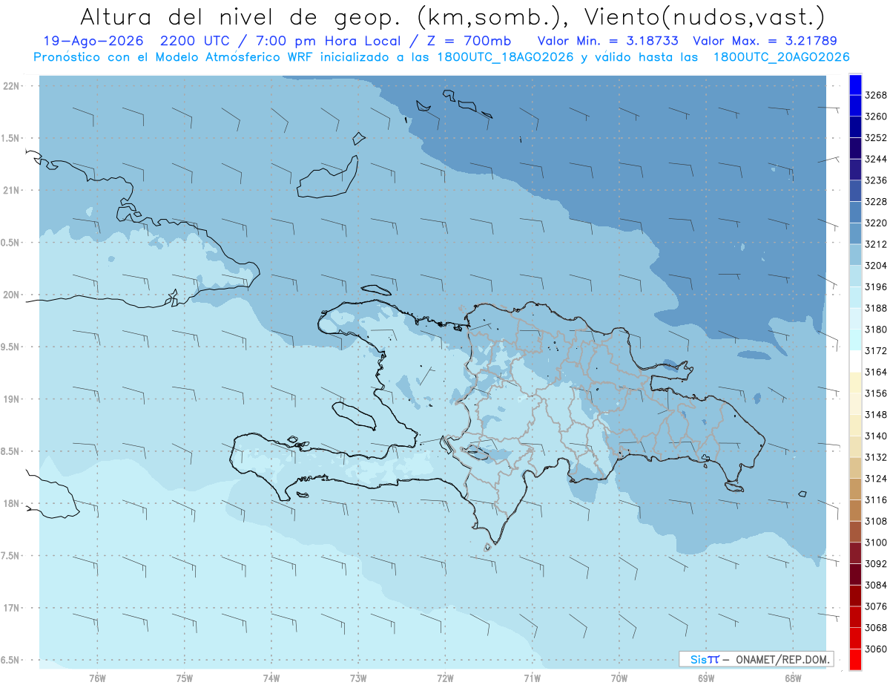This screenshot has width=890, height=688.
Task: Click the '3204' colorbar value
Action: click(x=876, y=266)
